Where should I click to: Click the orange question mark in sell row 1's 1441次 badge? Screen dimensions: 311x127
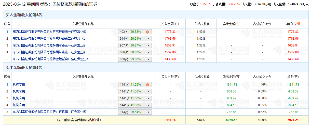click(147, 85)
